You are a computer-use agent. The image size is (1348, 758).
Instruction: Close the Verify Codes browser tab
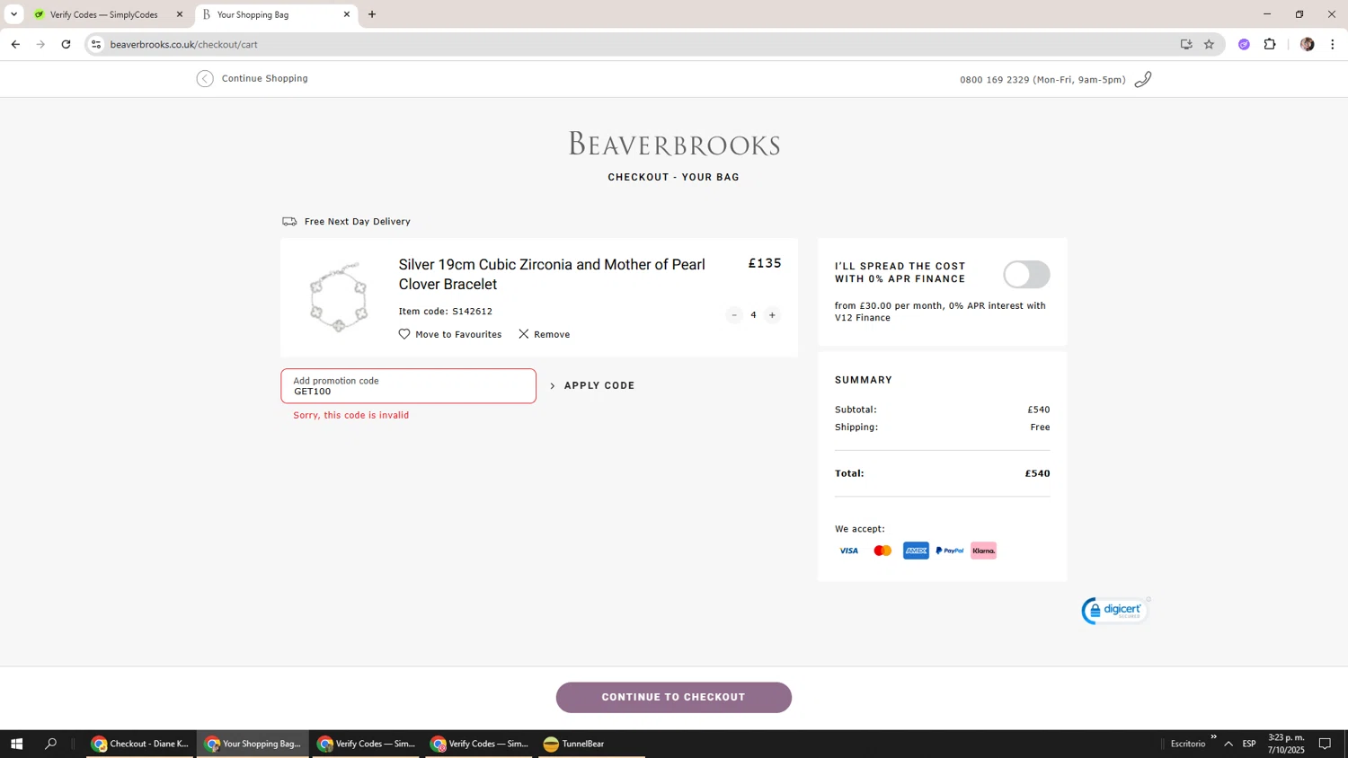[x=179, y=14]
